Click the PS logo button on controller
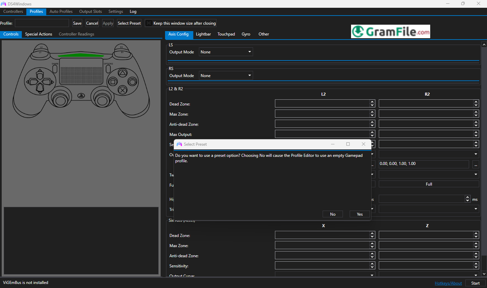 coord(81,96)
